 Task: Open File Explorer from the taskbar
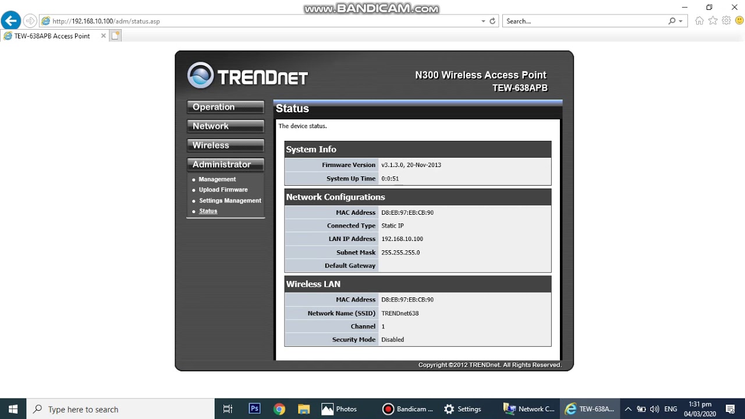304,409
